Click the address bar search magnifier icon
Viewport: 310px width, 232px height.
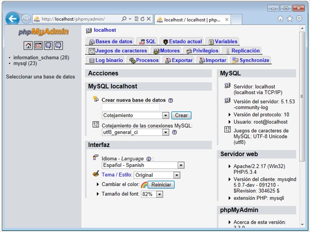(x=124, y=19)
